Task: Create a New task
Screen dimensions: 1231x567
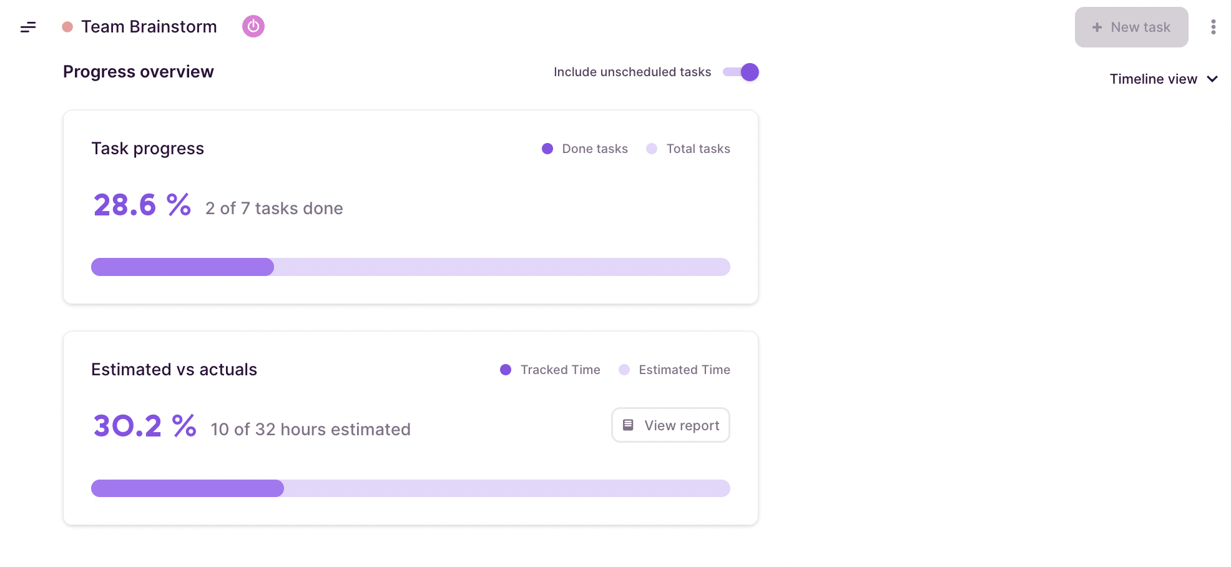Action: pos(1132,27)
